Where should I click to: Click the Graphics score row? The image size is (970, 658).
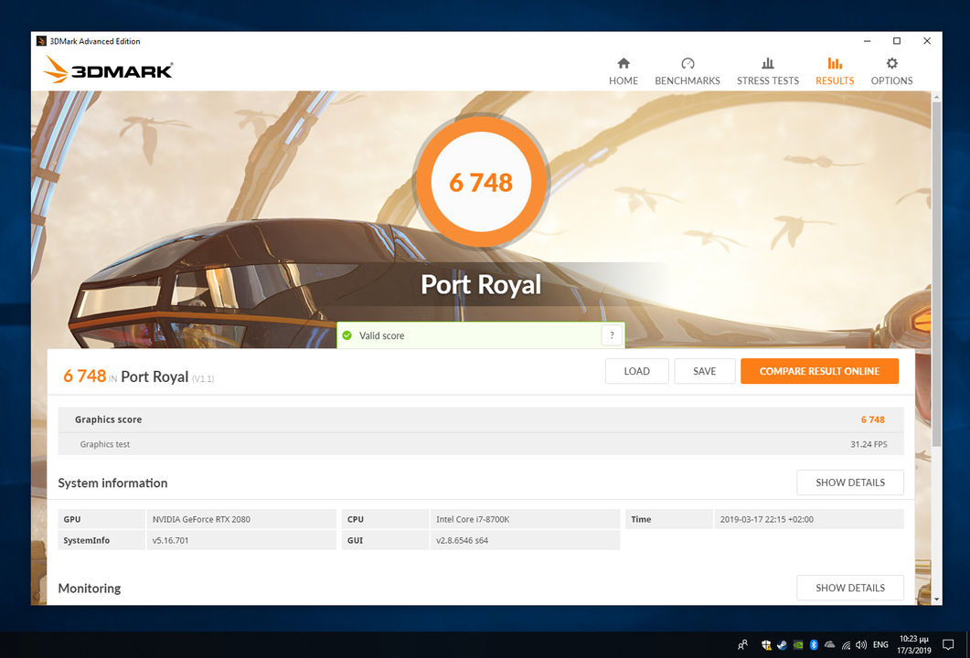pos(481,419)
